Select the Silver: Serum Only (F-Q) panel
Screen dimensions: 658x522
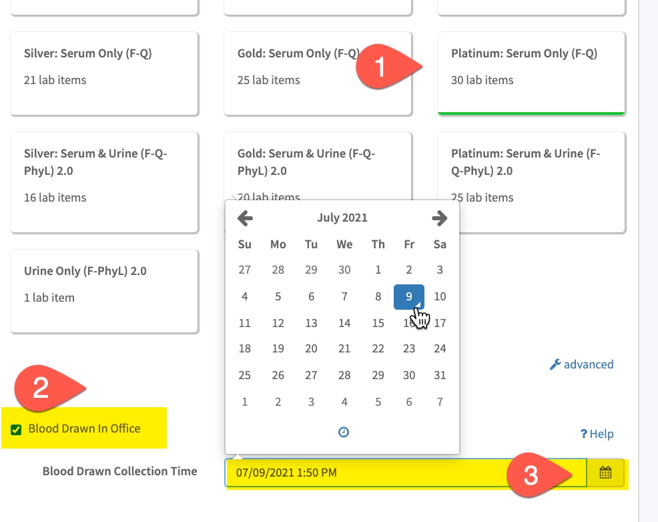click(104, 73)
